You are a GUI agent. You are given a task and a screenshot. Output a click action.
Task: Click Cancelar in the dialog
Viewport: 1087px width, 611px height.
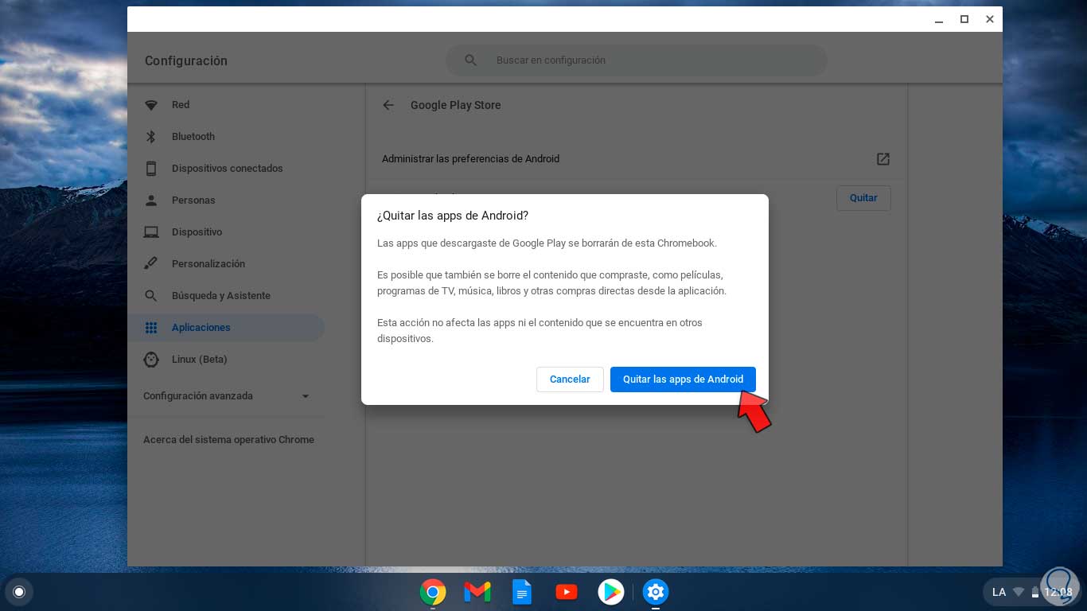[x=570, y=379]
